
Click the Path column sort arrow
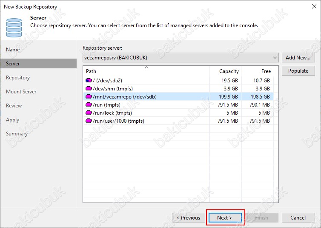point(146,67)
